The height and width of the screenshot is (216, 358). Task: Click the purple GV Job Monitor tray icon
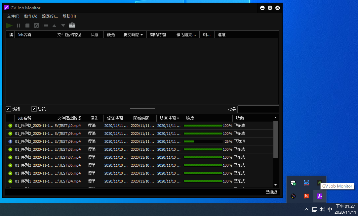click(x=319, y=196)
